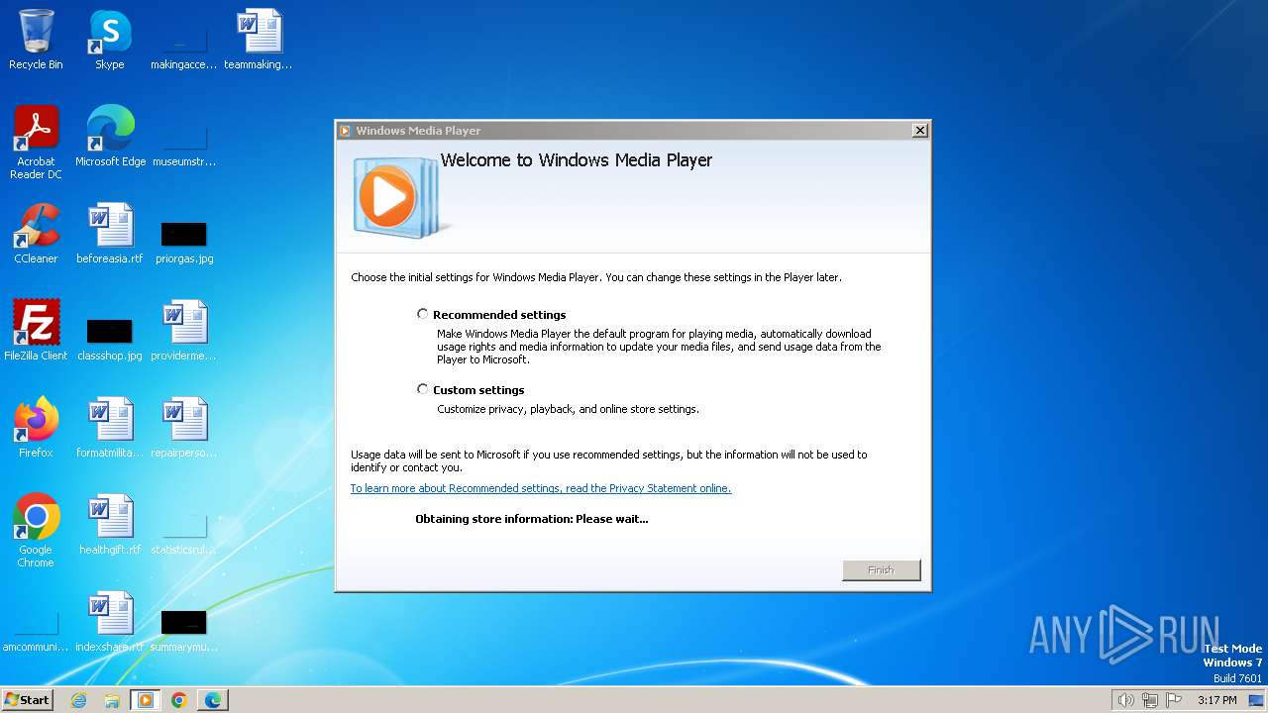This screenshot has width=1268, height=713.
Task: Open beforeasia.rtf document
Action: click(110, 234)
